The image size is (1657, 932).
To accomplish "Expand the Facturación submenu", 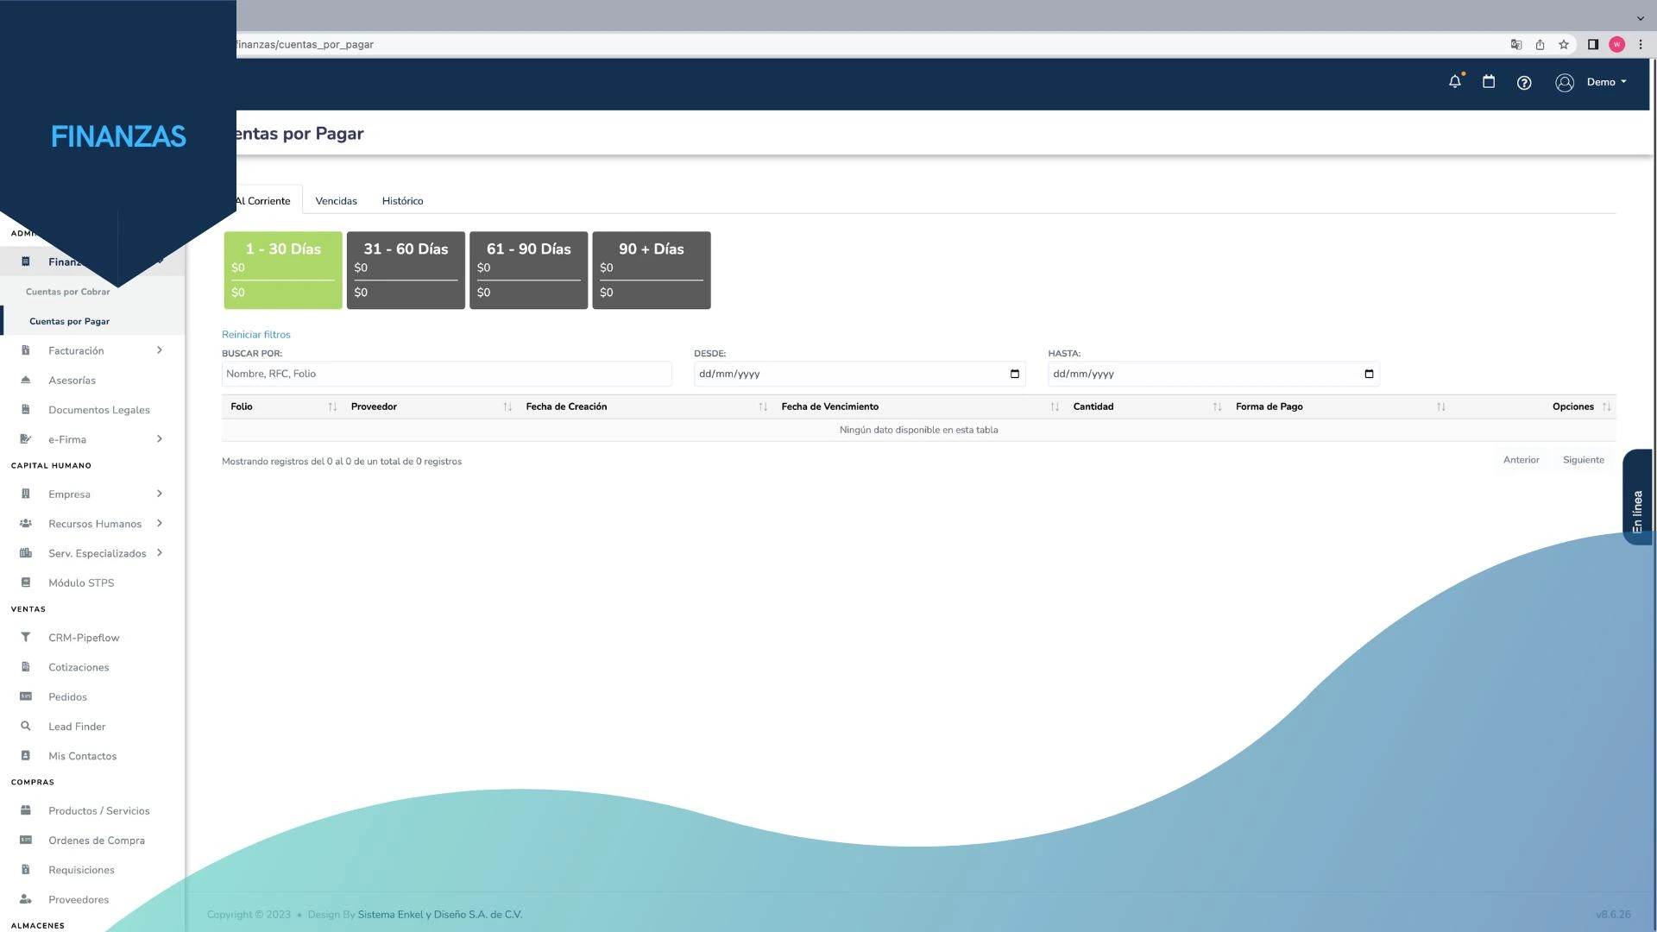I will point(160,350).
